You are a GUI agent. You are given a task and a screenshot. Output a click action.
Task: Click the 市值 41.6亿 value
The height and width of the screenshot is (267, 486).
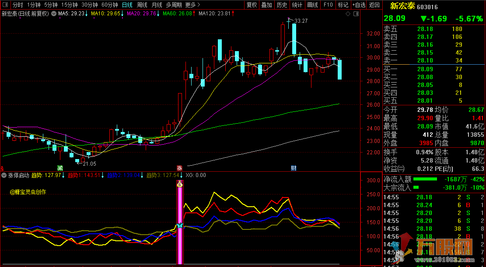[474, 126]
